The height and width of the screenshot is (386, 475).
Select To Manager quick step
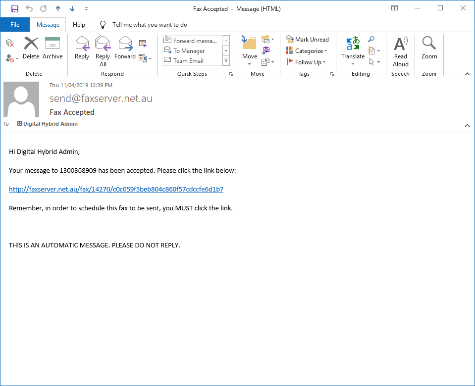click(x=192, y=50)
